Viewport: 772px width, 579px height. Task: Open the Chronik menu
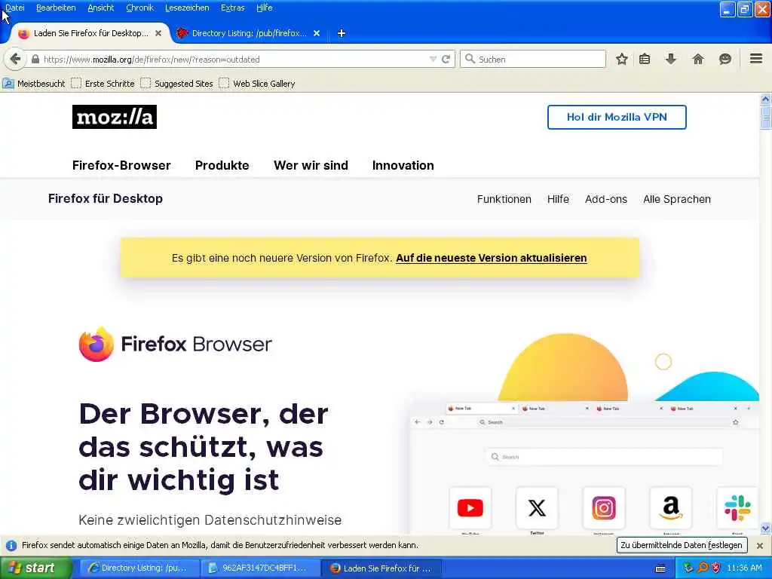[x=139, y=8]
